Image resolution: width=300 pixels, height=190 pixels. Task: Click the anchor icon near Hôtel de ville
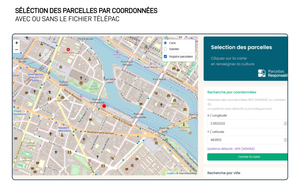(117, 51)
